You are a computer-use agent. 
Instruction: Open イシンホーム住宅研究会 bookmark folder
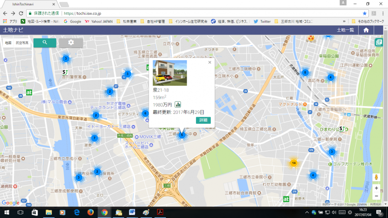188,22
